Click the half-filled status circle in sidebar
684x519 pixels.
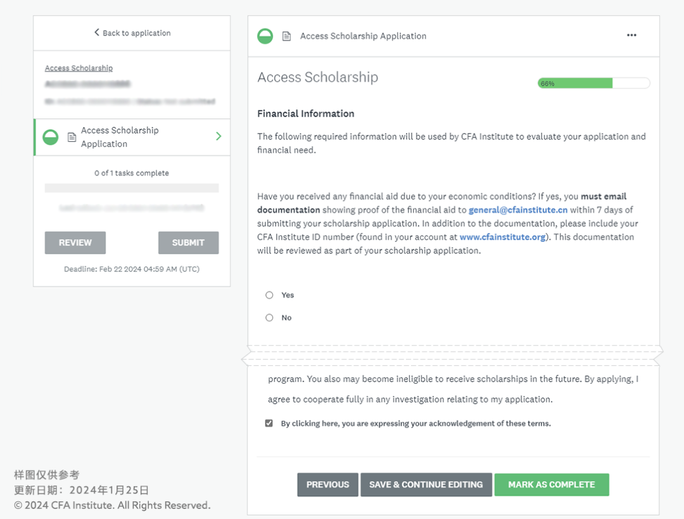pyautogui.click(x=50, y=137)
